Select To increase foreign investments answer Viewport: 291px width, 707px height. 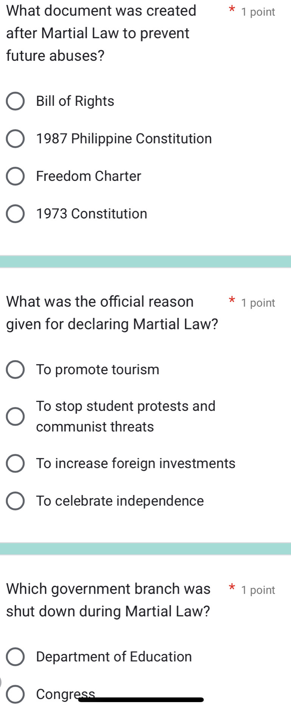[15, 463]
